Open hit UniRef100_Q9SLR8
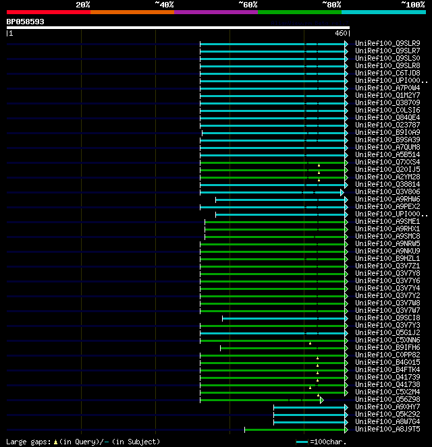 tap(387, 65)
